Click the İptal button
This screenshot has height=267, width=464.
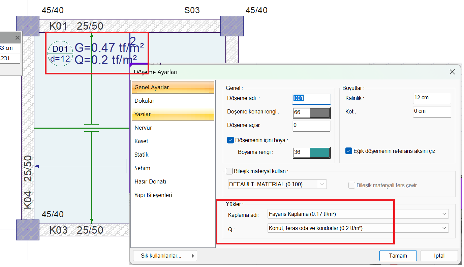(439, 256)
